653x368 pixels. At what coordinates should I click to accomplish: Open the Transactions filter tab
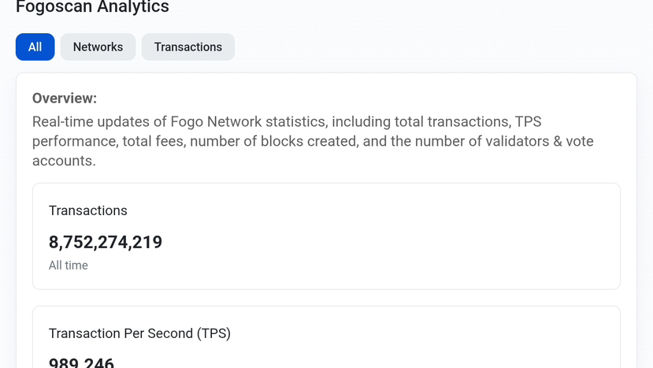(187, 47)
